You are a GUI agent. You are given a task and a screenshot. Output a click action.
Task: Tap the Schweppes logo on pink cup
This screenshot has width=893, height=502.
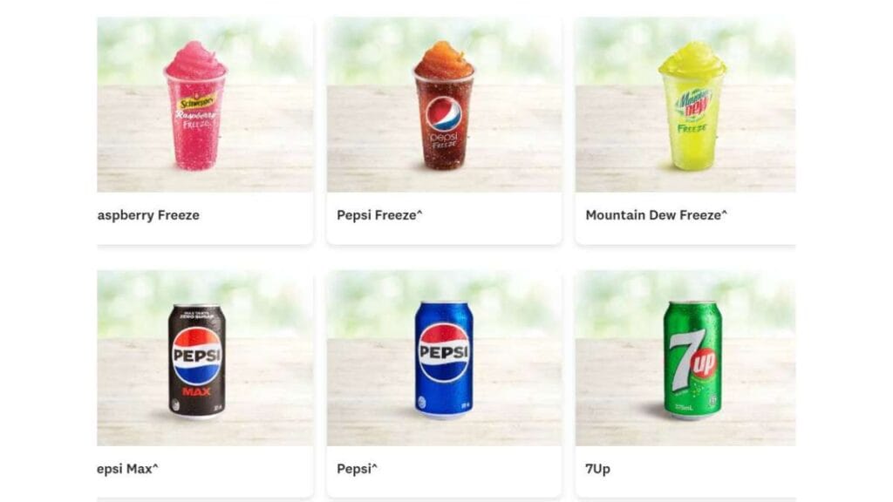point(196,103)
